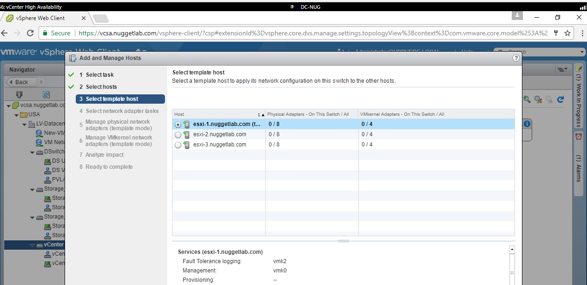
Task: Collapse LV-Datacenter tree node
Action: pyautogui.click(x=25, y=125)
